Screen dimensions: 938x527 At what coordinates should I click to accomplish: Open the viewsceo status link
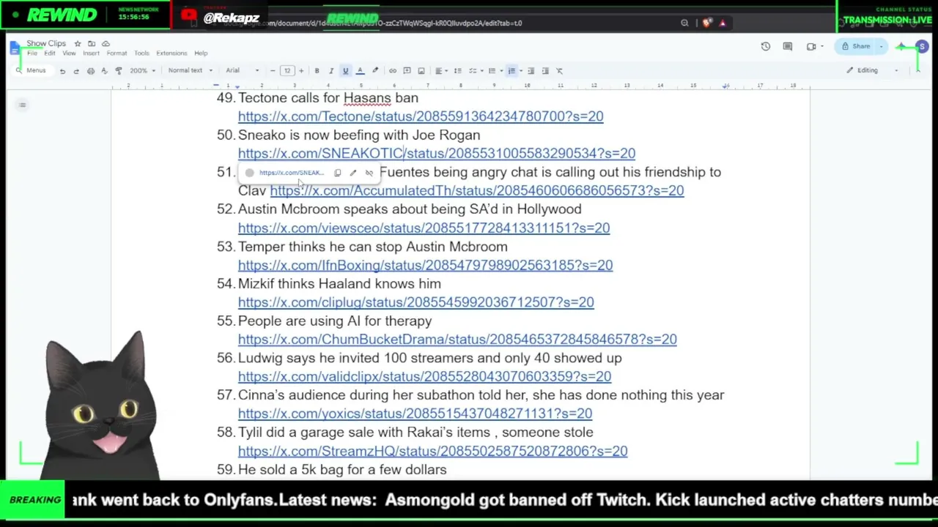click(x=424, y=228)
